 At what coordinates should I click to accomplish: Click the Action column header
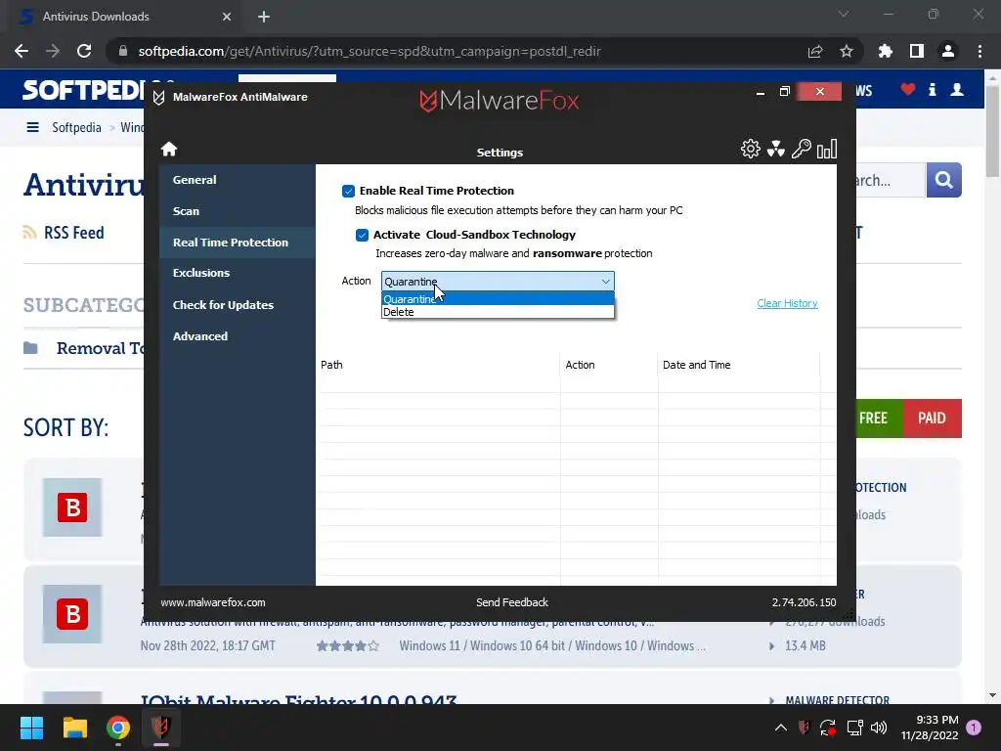609,366
